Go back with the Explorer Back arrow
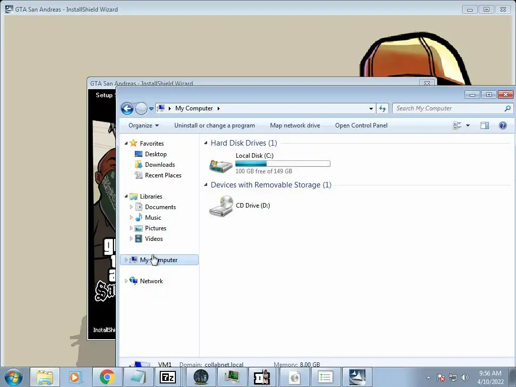This screenshot has width=516, height=387. pos(127,108)
